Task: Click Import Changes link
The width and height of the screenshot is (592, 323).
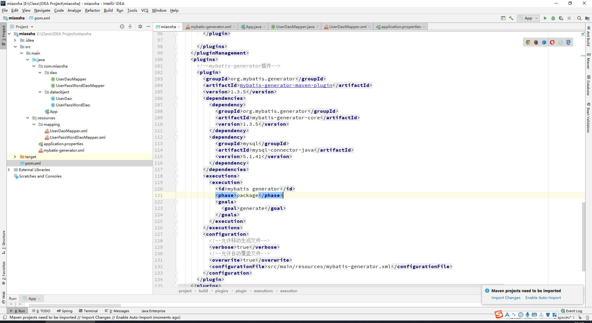Action: [x=506, y=298]
